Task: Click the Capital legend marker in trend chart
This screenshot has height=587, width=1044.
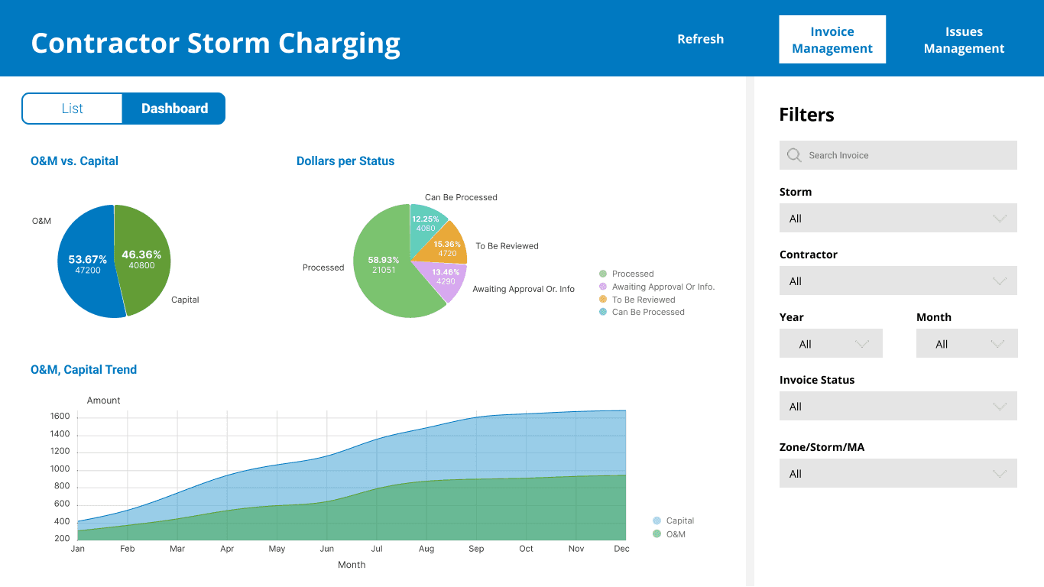Action: 657,521
